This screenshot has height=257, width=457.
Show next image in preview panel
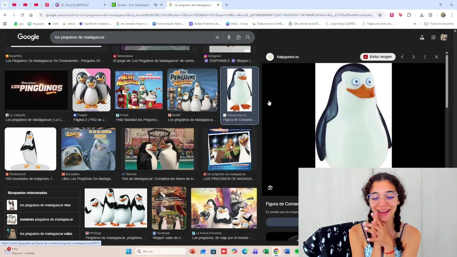pyautogui.click(x=413, y=57)
